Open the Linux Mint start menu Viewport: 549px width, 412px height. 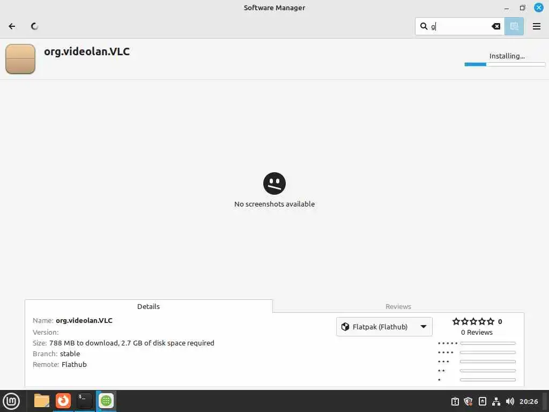coord(11,401)
